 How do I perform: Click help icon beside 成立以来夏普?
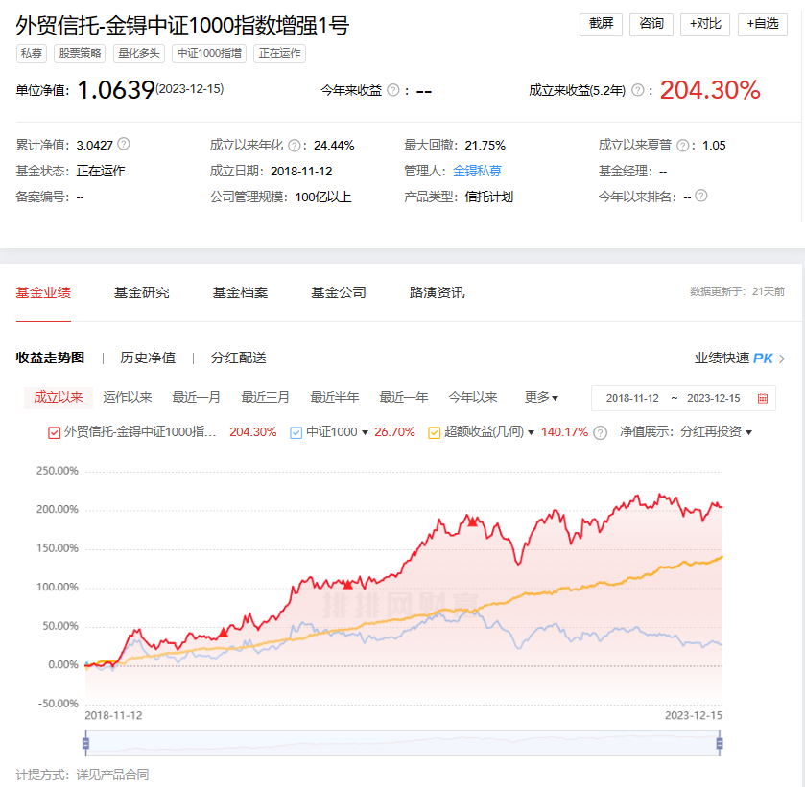[x=683, y=146]
